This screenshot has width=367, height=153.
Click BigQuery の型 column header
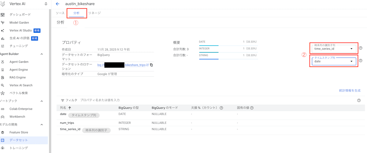[x=129, y=108]
